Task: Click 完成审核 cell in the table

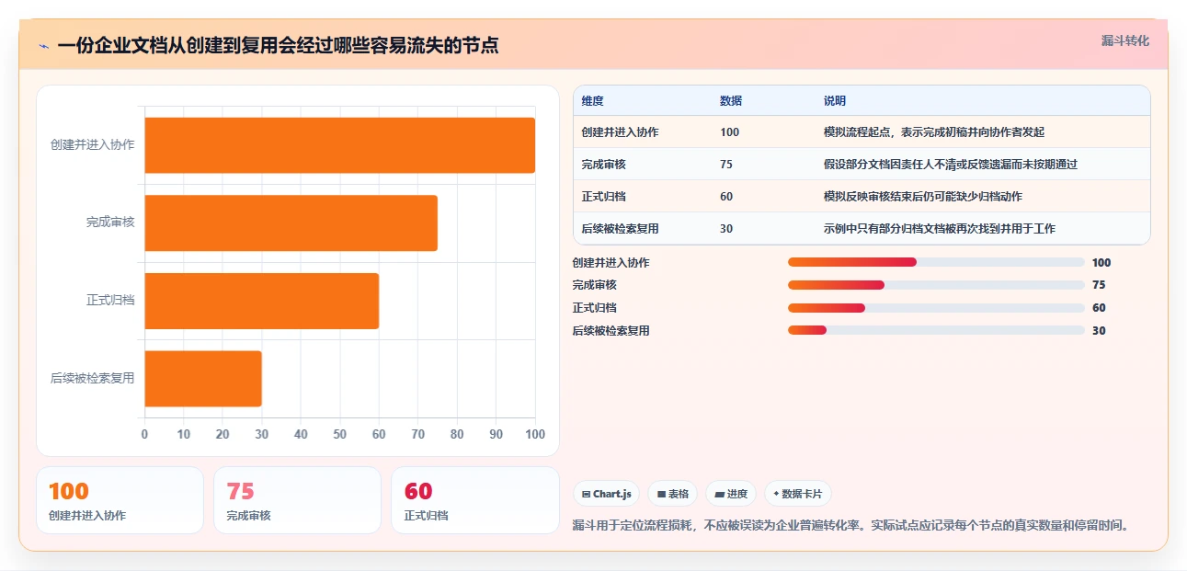Action: pos(604,165)
